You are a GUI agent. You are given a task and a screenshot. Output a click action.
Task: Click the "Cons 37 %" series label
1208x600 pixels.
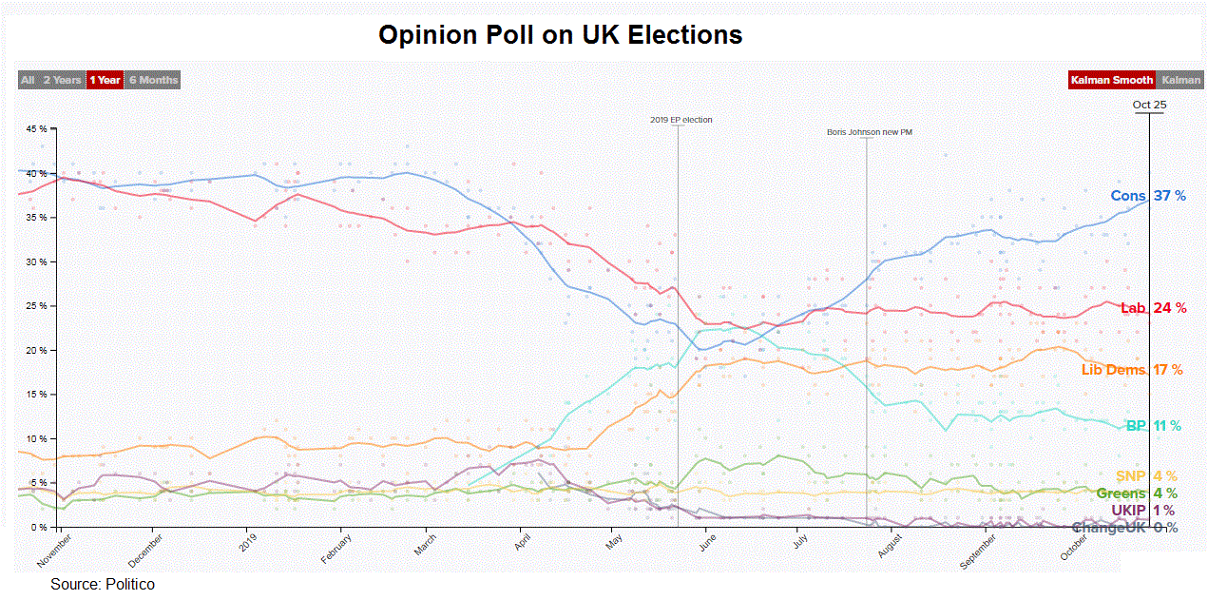[x=1148, y=196]
